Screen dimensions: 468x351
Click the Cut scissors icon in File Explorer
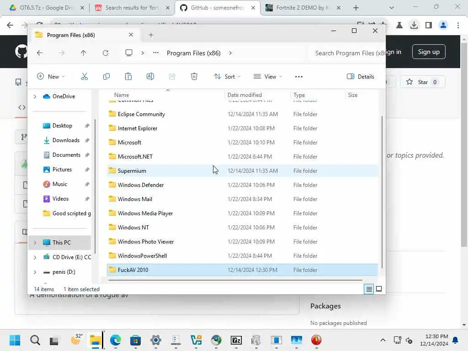85,77
